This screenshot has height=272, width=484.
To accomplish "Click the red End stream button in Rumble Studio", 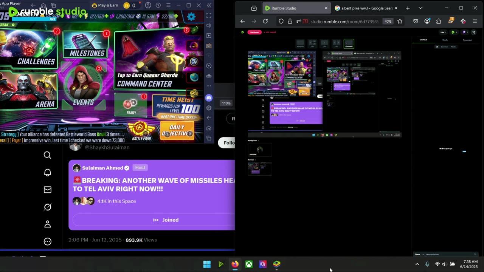I will point(254,32).
